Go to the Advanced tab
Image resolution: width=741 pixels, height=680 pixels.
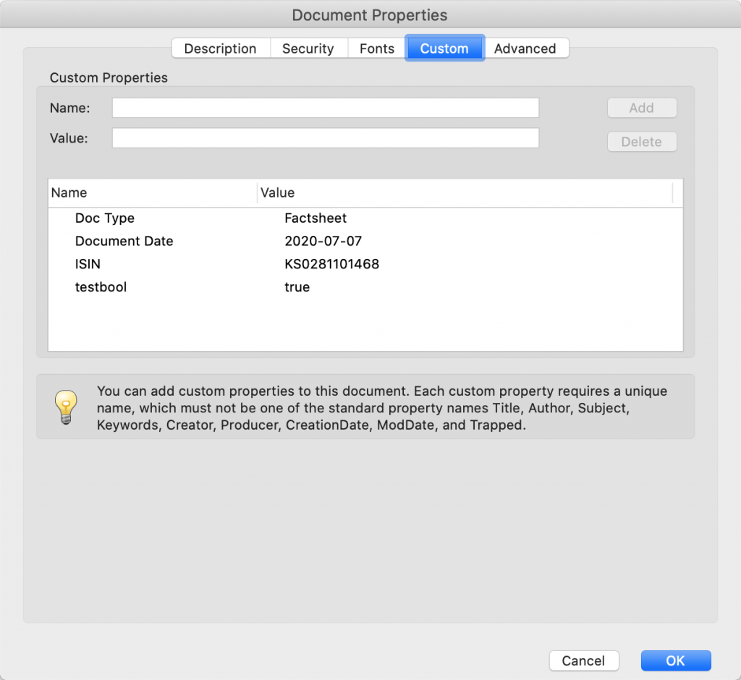tap(525, 48)
